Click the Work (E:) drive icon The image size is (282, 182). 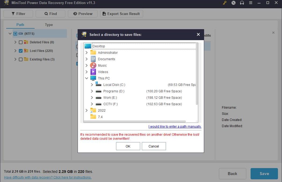[98, 98]
